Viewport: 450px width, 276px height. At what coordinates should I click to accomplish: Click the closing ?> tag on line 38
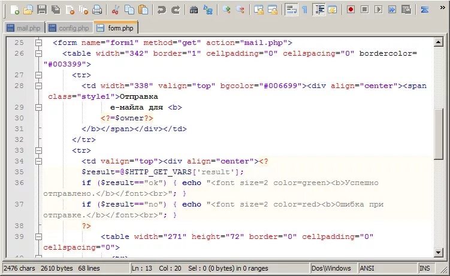86,226
